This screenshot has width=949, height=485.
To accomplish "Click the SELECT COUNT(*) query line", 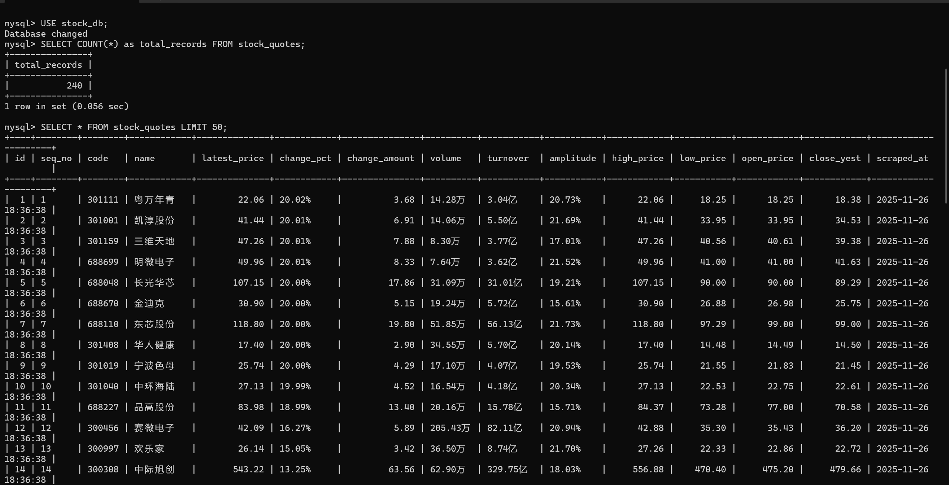I will click(154, 44).
